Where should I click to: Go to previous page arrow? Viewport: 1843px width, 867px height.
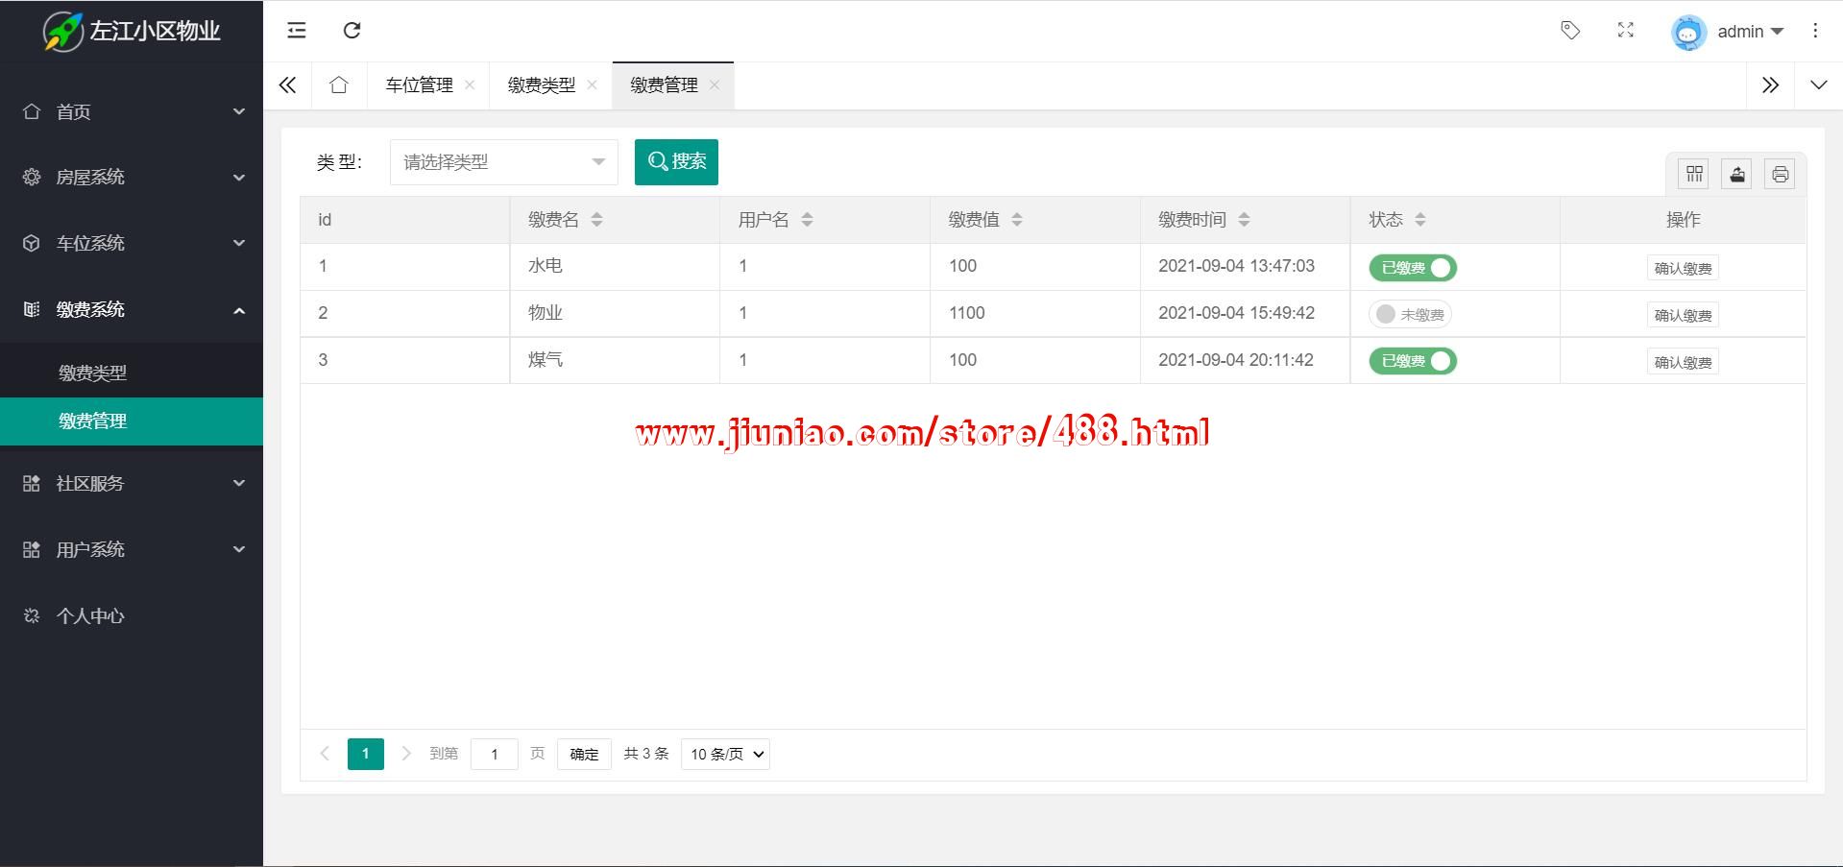pyautogui.click(x=325, y=754)
